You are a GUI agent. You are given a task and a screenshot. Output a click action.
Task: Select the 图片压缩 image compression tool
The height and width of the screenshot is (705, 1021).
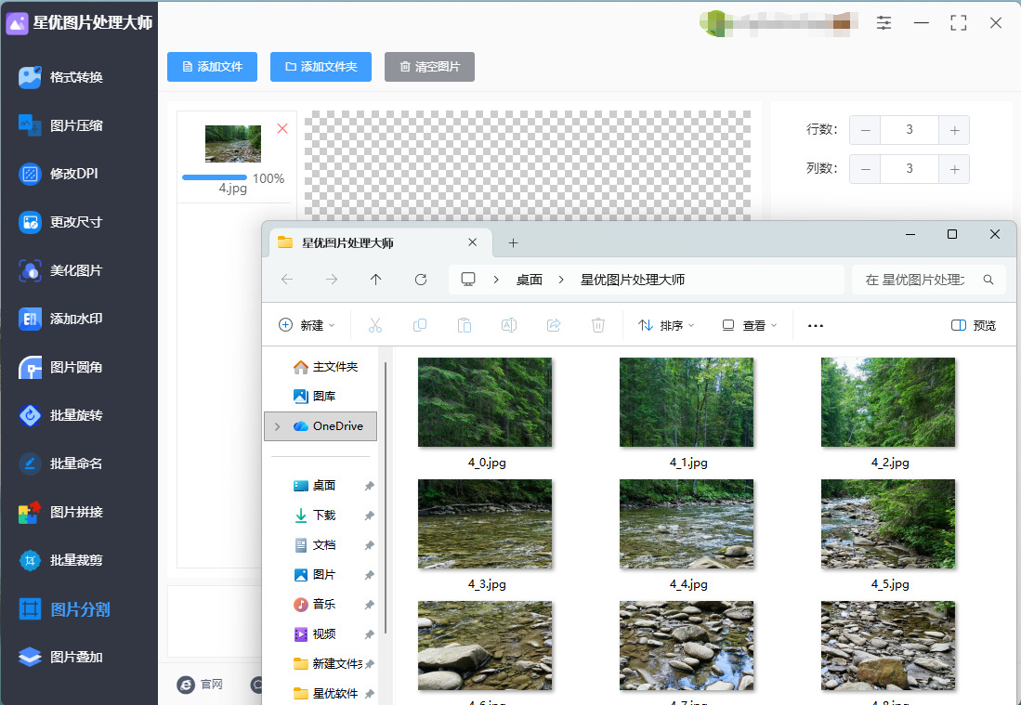pos(75,125)
